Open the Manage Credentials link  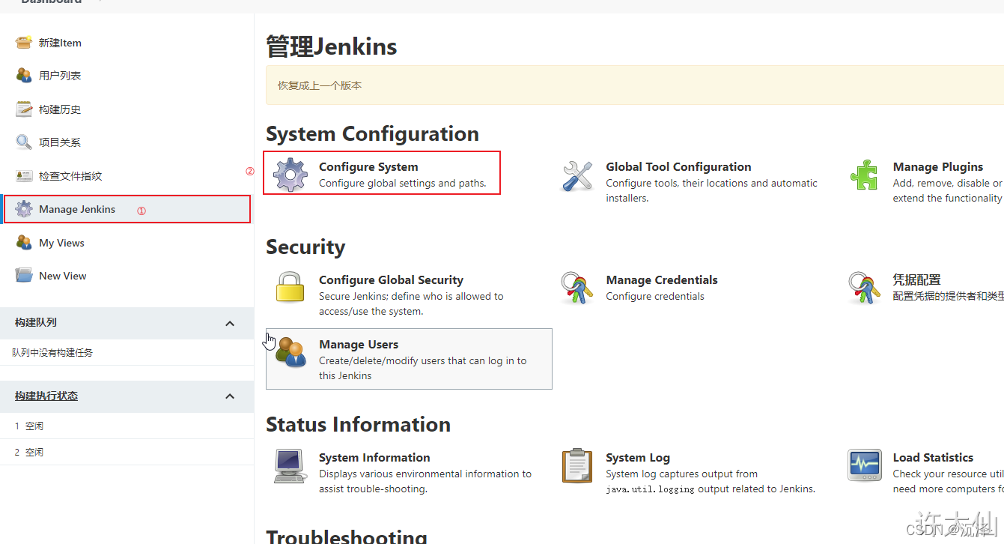coord(662,280)
